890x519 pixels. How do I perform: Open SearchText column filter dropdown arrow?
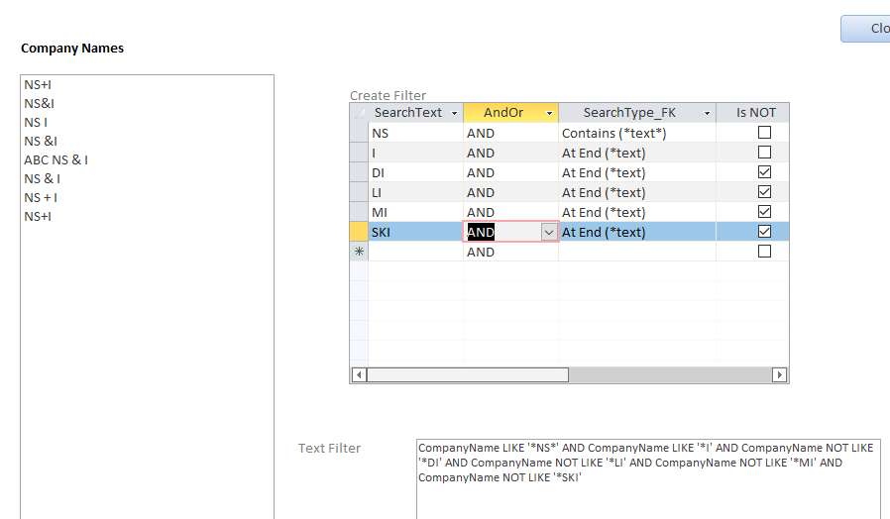click(454, 114)
